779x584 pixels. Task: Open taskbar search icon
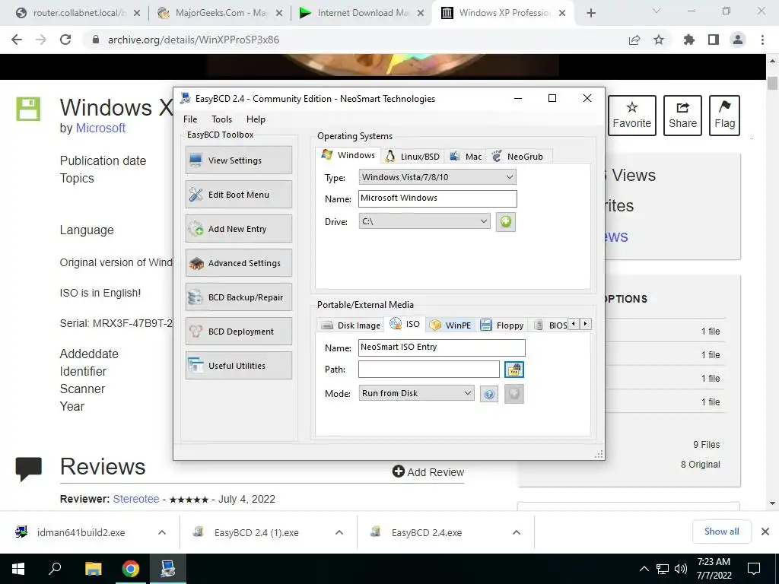[x=55, y=569]
